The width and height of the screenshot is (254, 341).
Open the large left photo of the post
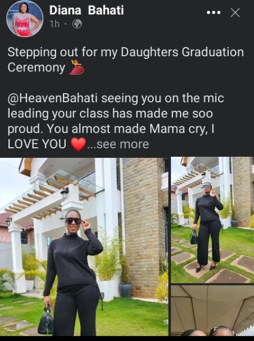point(84,247)
